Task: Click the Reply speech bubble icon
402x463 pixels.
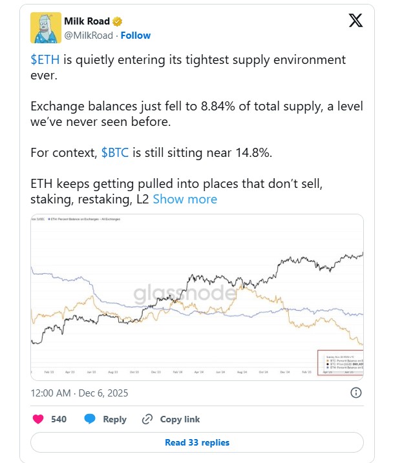Action: (x=90, y=419)
